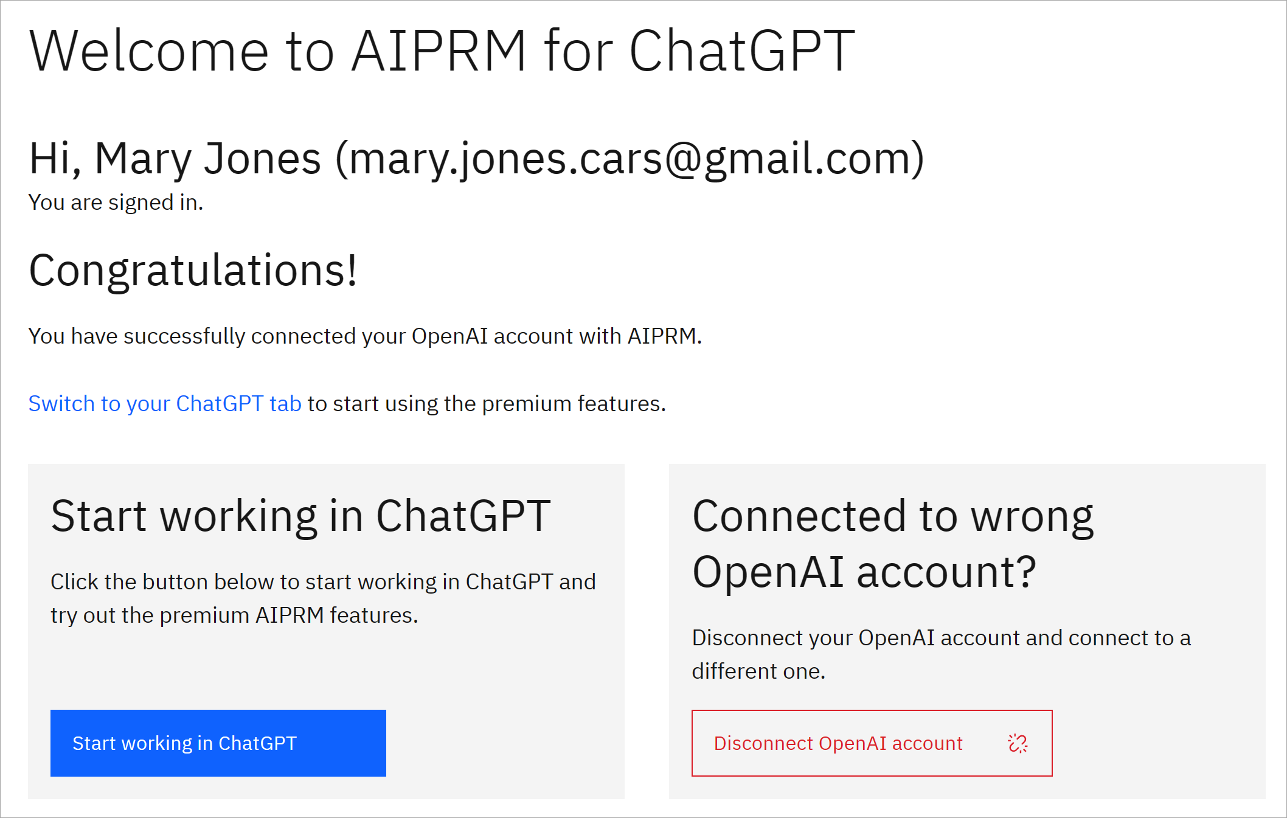This screenshot has height=818, width=1287.
Task: Click the blue 'Start working in ChatGPT' button
Action: pos(218,743)
